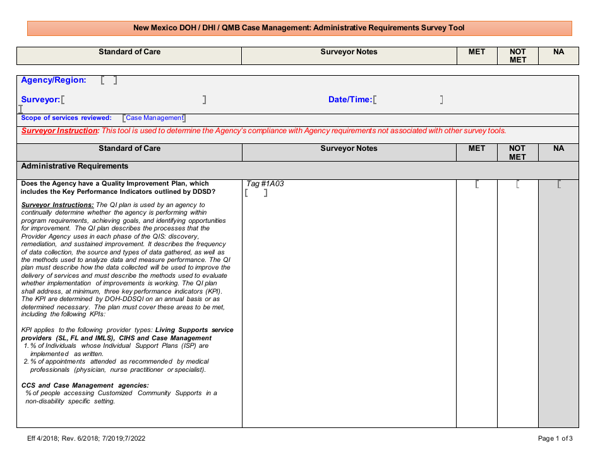Mark the MET checkbox for the QI Plan question

476,184
